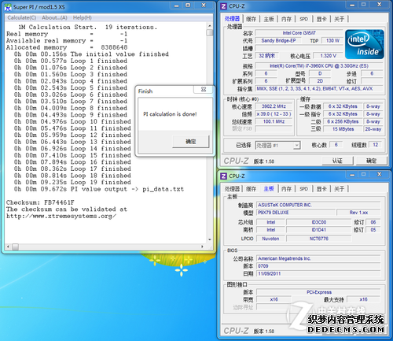
Task: Close the top CPU-Z window
Action: [379, 5]
